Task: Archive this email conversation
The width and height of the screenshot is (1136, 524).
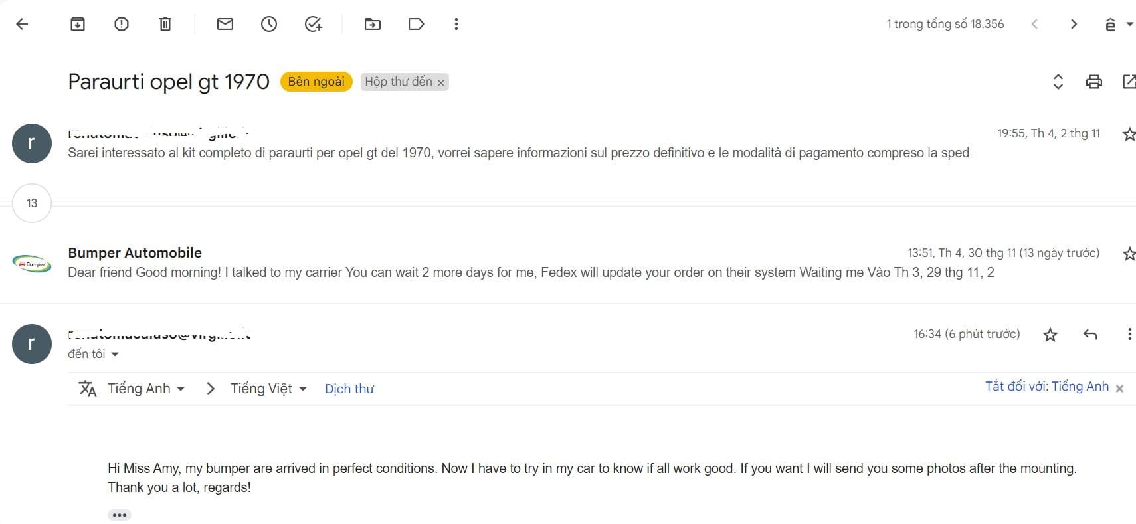Action: 78,25
